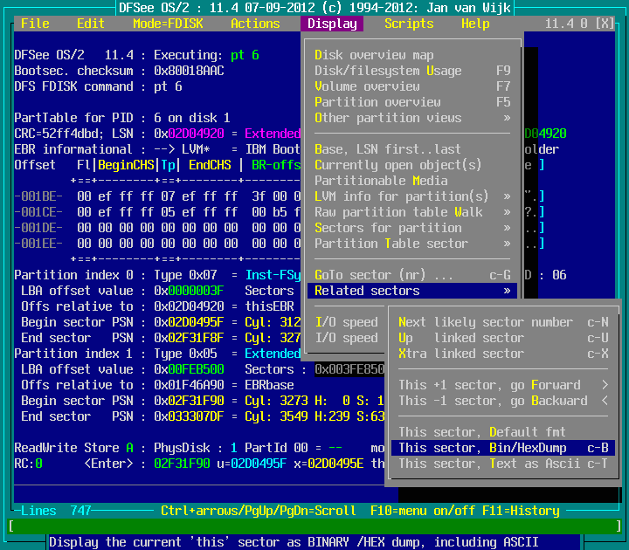
Task: Expand Sectors for partition submenu
Action: 412,228
